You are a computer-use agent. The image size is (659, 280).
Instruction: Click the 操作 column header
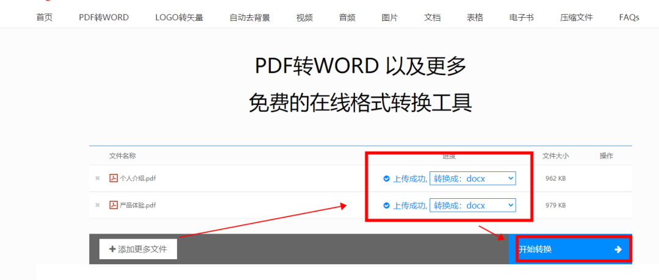point(606,156)
